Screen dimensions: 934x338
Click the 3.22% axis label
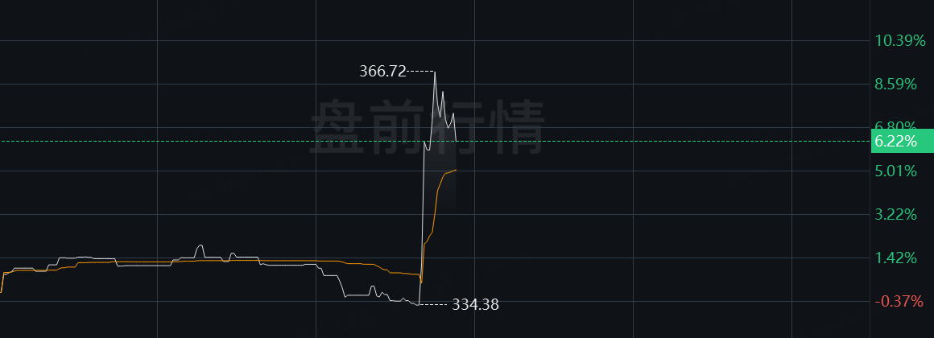coord(895,215)
